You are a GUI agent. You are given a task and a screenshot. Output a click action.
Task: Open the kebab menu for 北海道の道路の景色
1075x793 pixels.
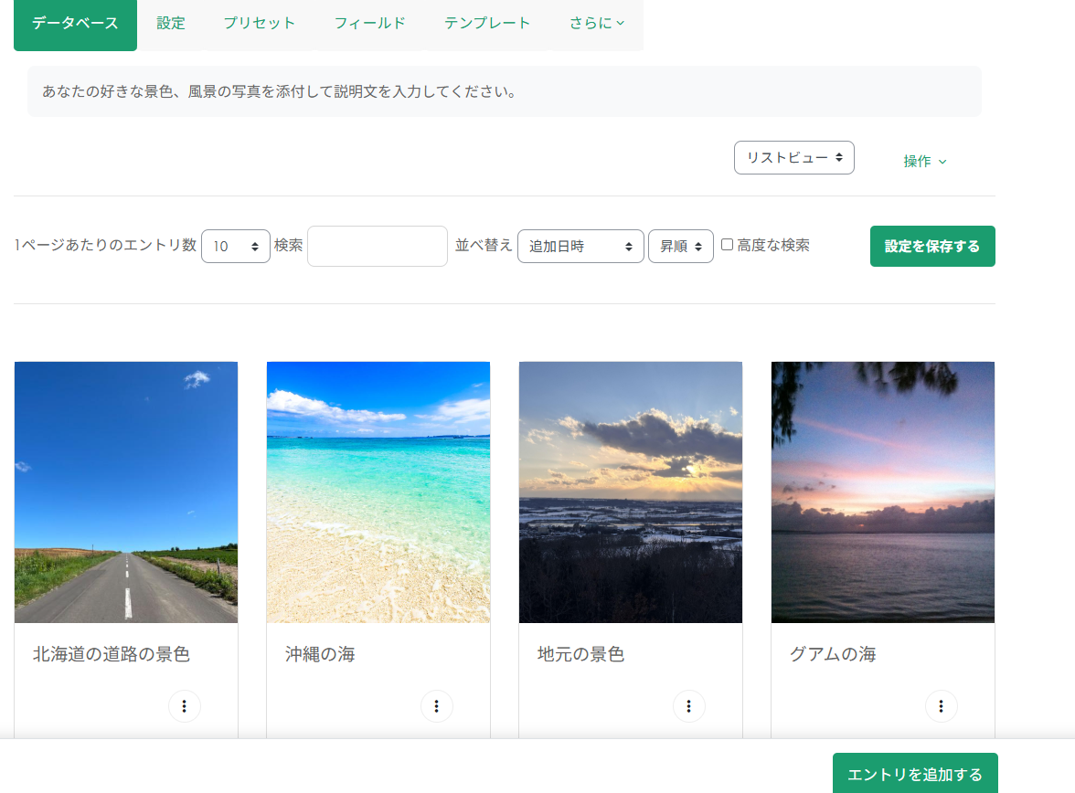click(185, 706)
